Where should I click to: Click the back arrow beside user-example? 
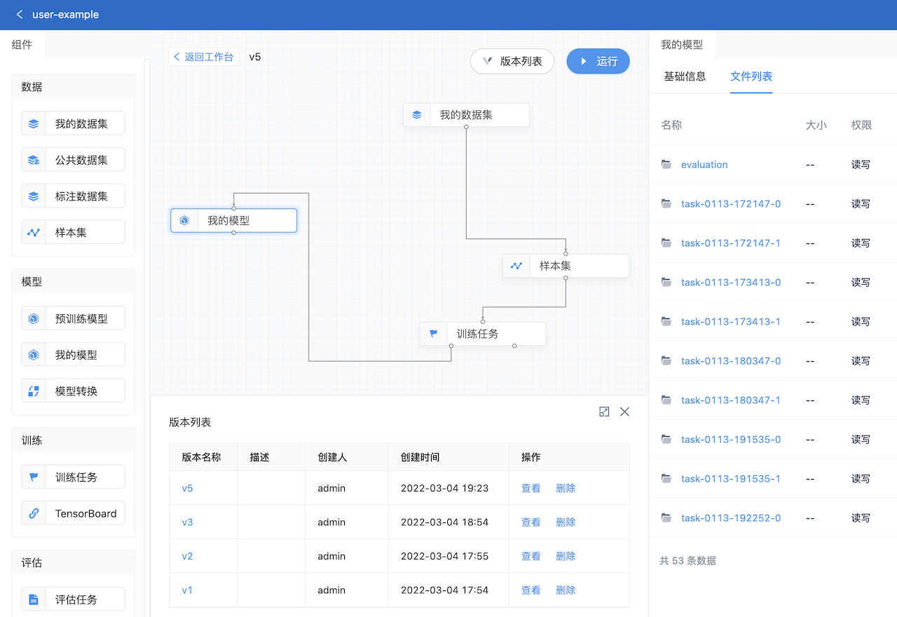point(20,14)
